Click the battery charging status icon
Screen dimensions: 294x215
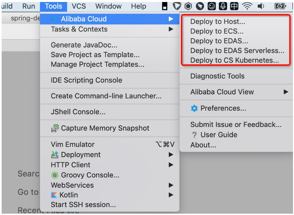pos(280,6)
